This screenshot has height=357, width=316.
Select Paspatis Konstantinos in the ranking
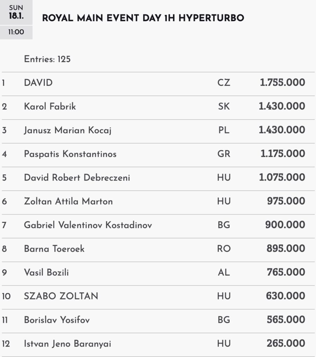coord(70,154)
